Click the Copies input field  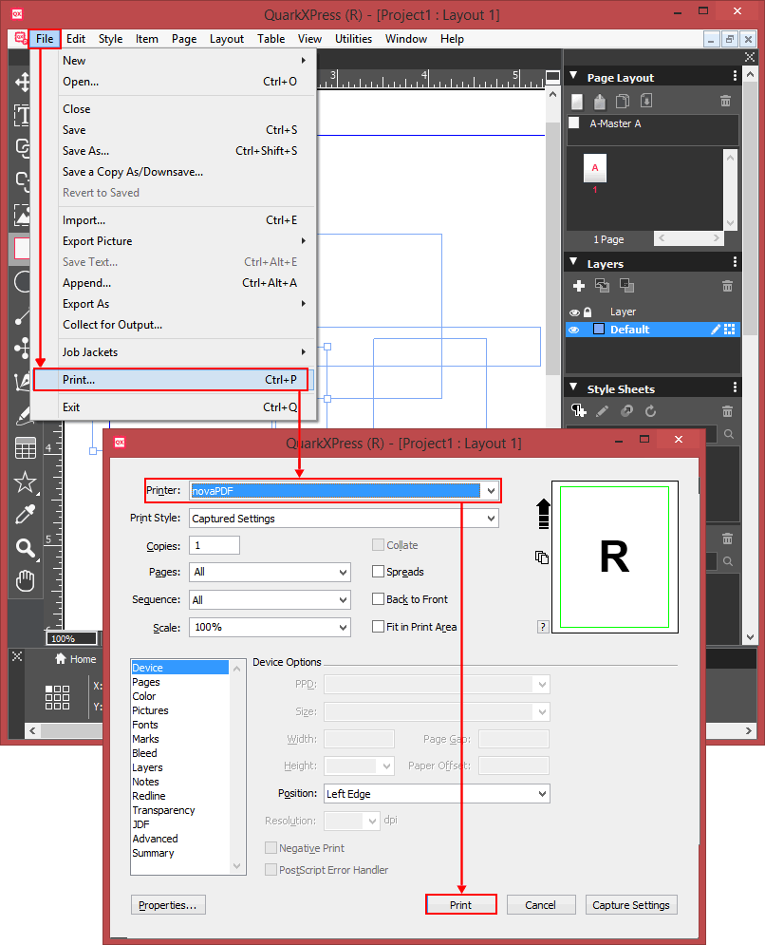[x=215, y=545]
